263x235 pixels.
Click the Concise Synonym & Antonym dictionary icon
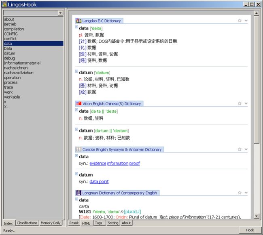(78, 149)
